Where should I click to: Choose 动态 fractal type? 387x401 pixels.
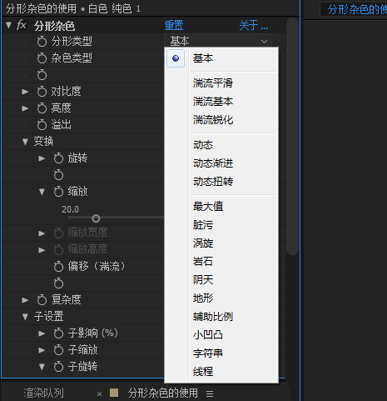point(203,145)
